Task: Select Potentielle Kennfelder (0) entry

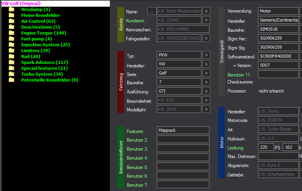Action: pyautogui.click(x=50, y=80)
